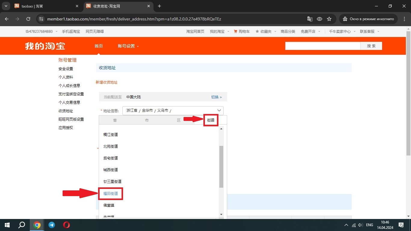Go to 淘宝网首页 link
The height and width of the screenshot is (231, 411).
pos(195,31)
